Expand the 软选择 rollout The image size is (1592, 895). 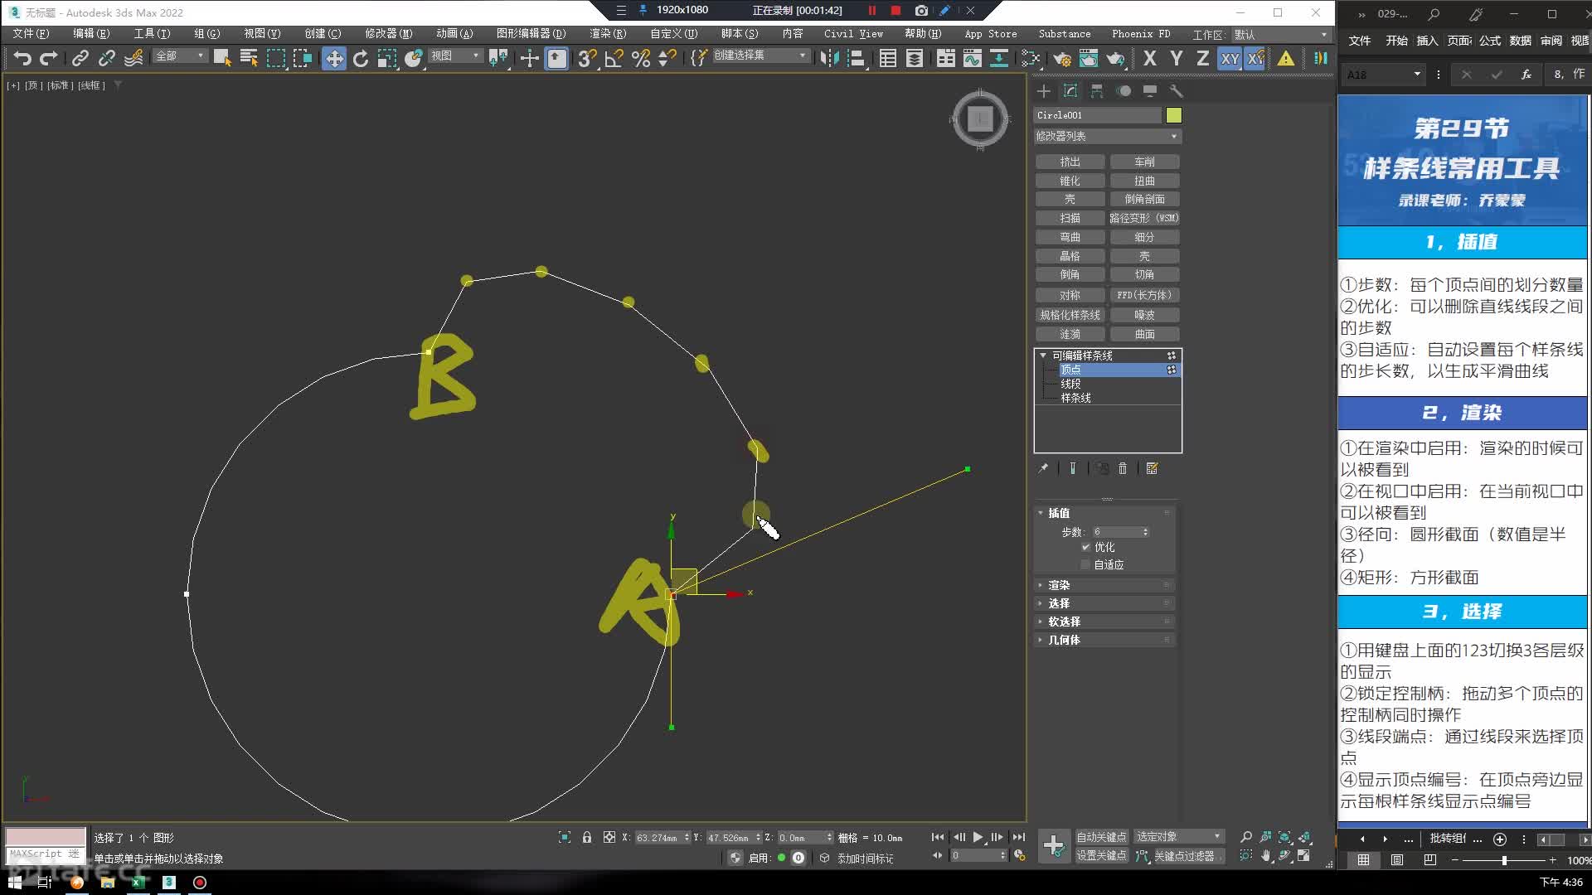tap(1104, 622)
